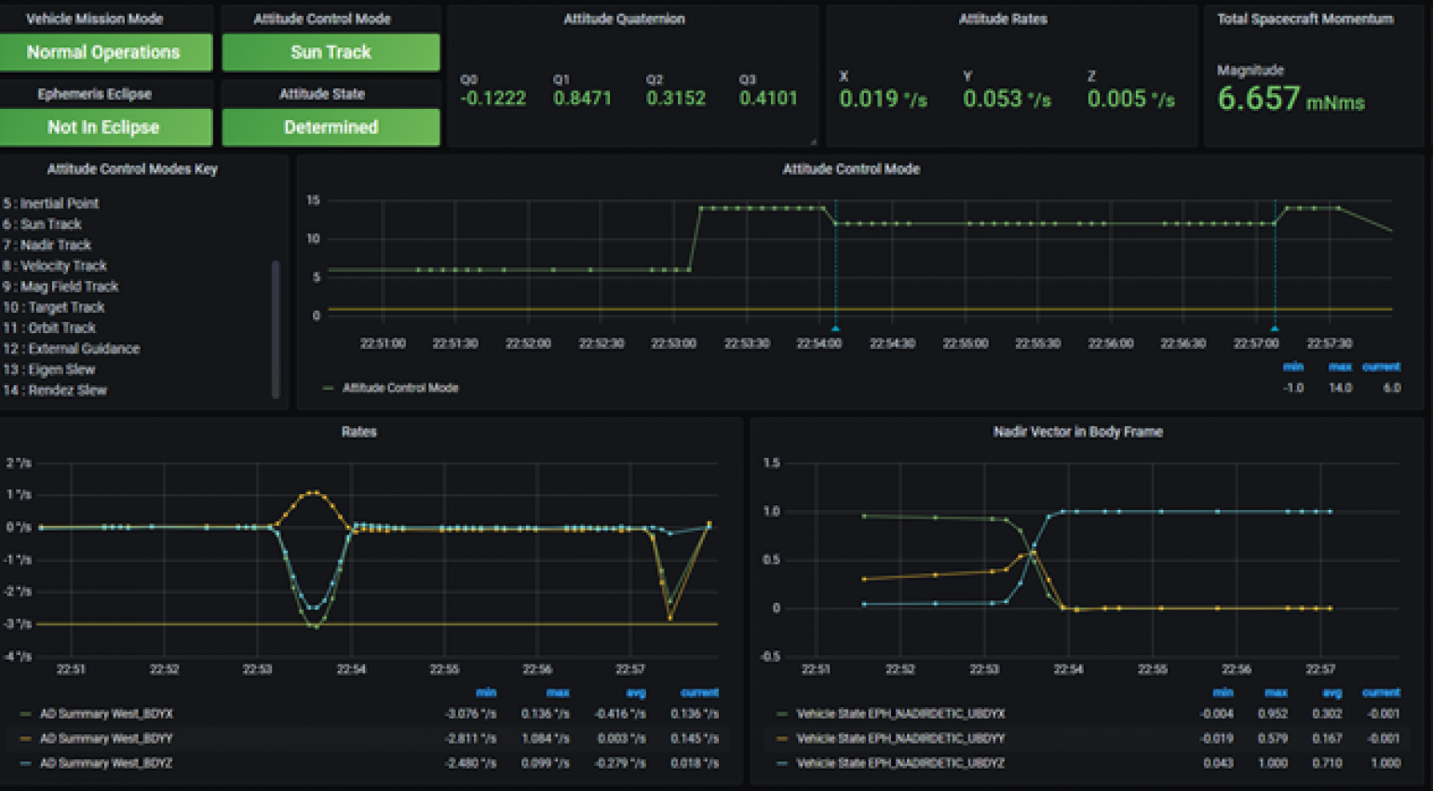
Task: Sort Rates legend by avg column
Action: pyautogui.click(x=636, y=693)
